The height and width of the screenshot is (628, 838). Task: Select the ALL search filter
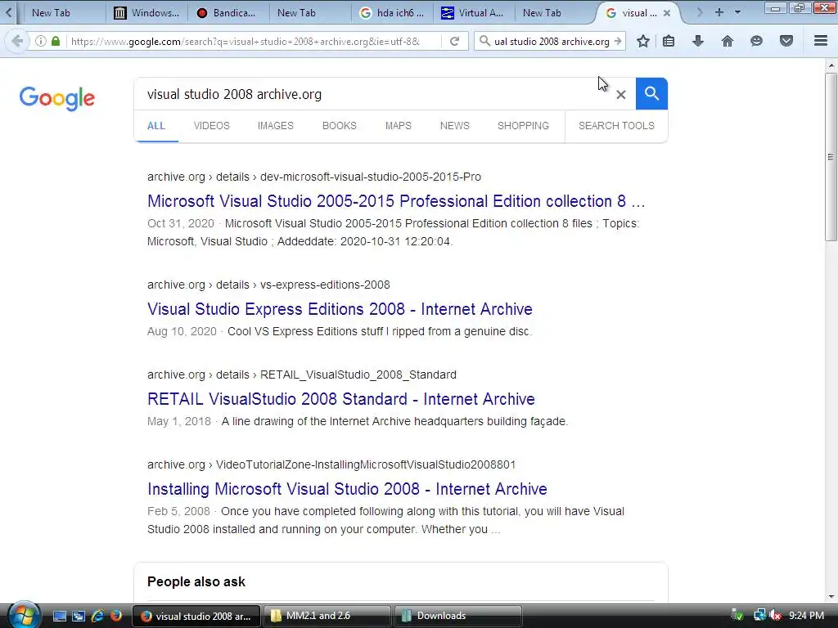[x=156, y=126]
